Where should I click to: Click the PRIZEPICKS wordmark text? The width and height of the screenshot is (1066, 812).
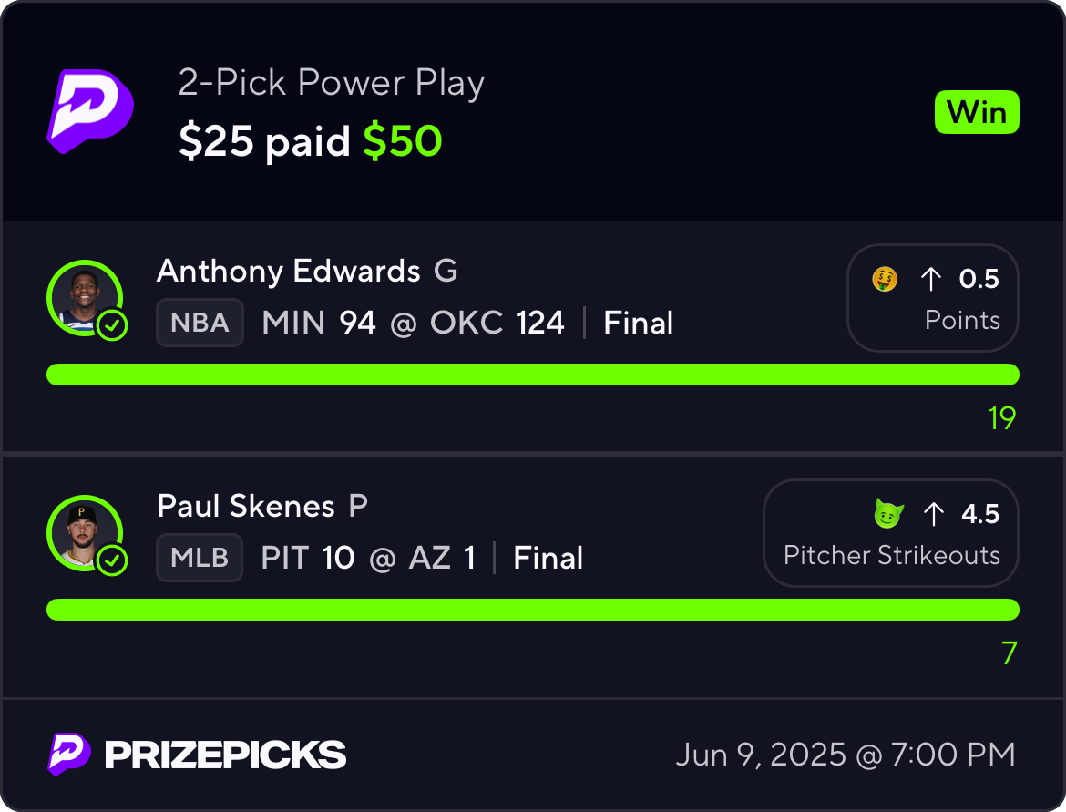click(x=225, y=755)
